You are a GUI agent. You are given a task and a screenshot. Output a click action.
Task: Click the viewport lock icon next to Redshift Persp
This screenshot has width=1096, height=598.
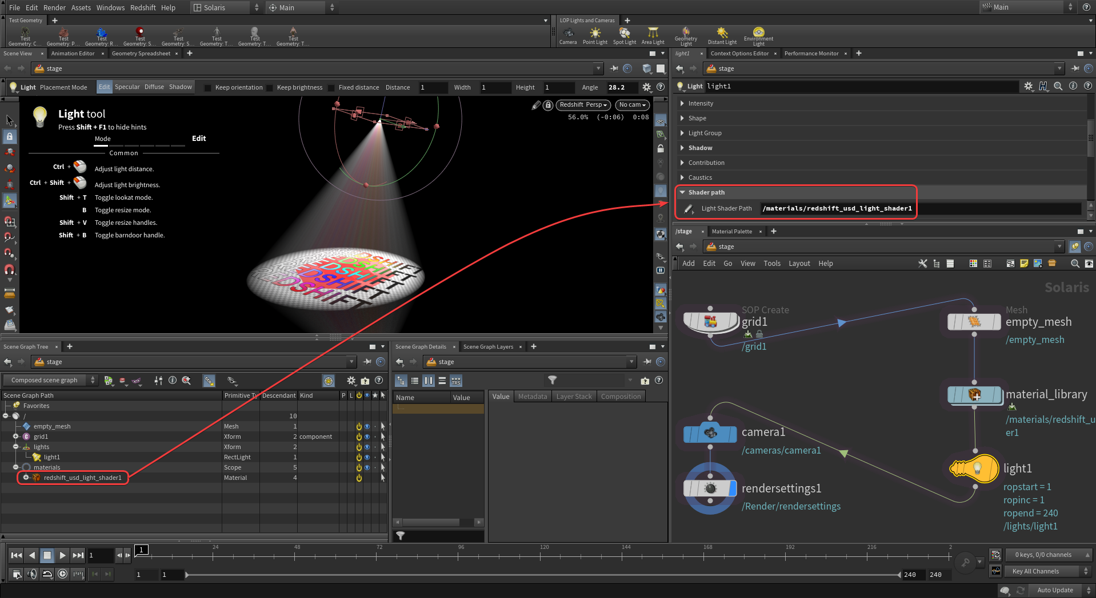pos(548,105)
